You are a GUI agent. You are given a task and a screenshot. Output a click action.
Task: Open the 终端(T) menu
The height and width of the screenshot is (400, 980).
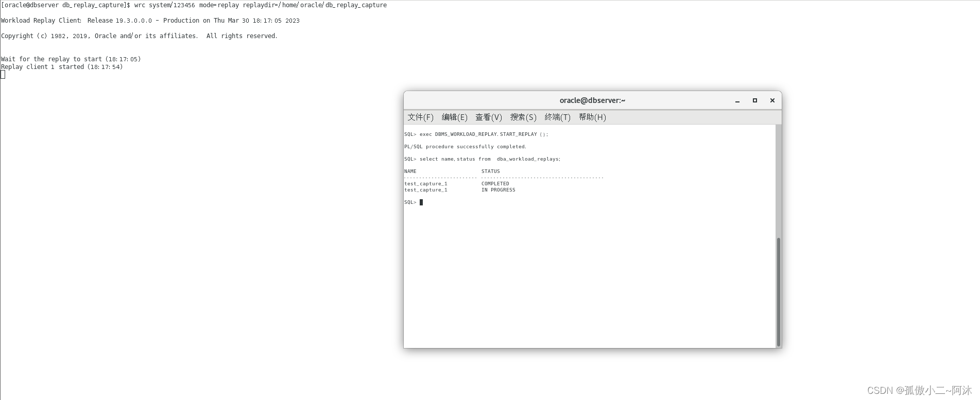coord(557,117)
